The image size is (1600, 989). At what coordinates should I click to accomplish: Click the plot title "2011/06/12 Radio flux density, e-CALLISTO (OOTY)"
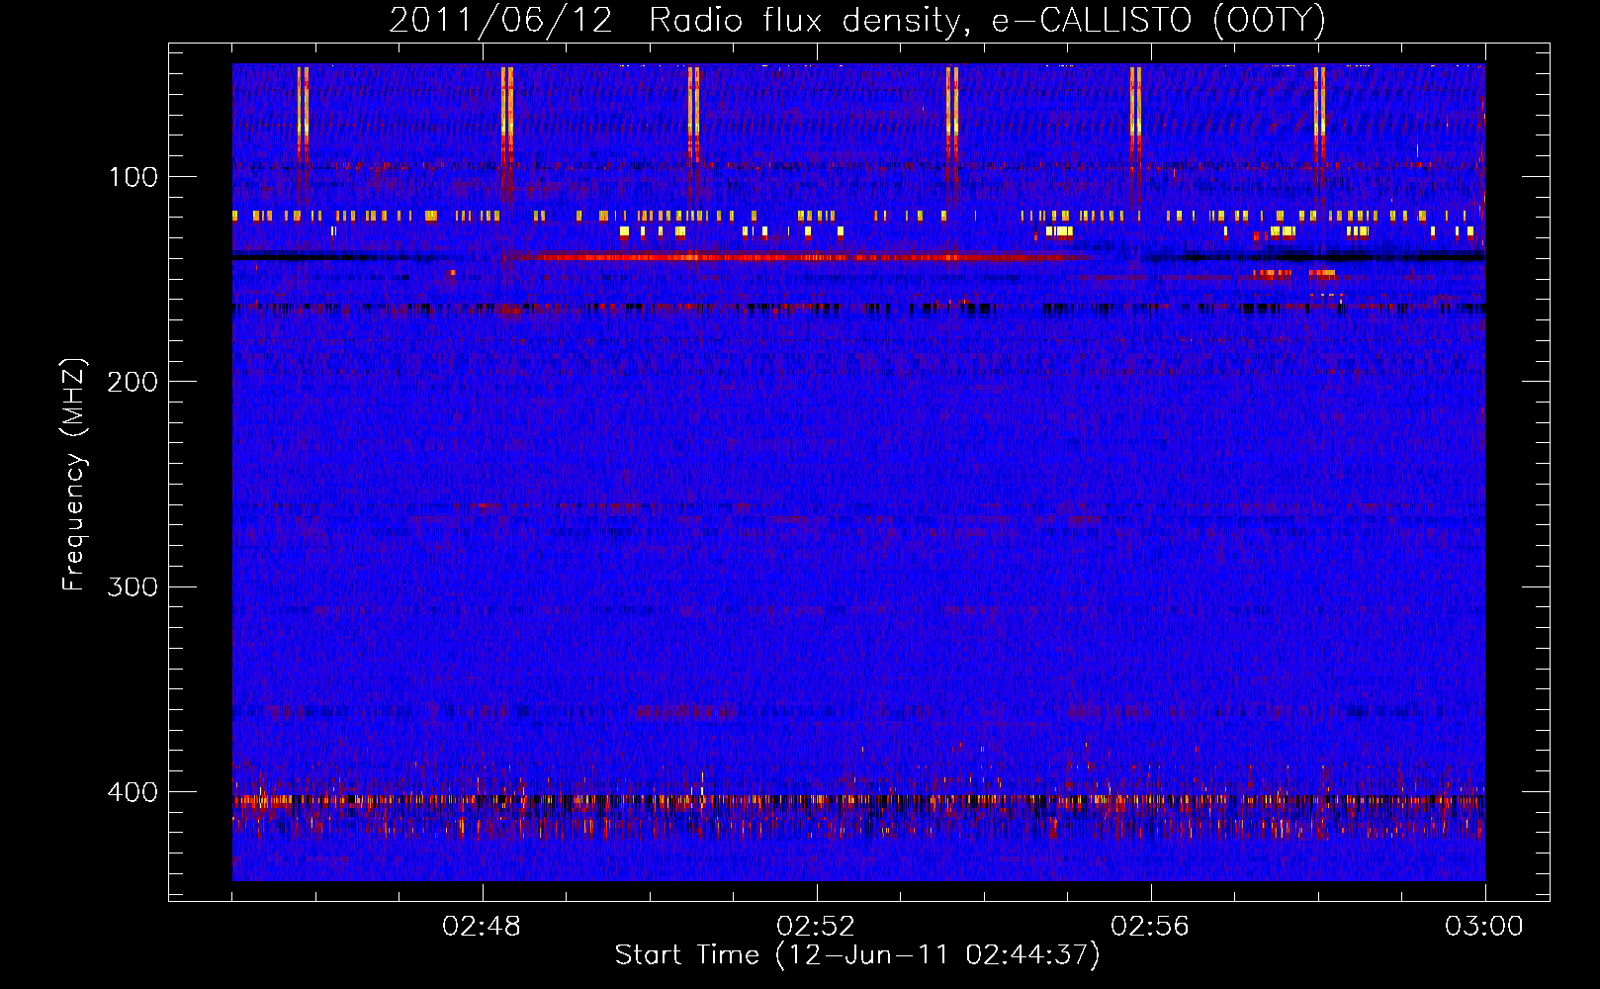(857, 20)
